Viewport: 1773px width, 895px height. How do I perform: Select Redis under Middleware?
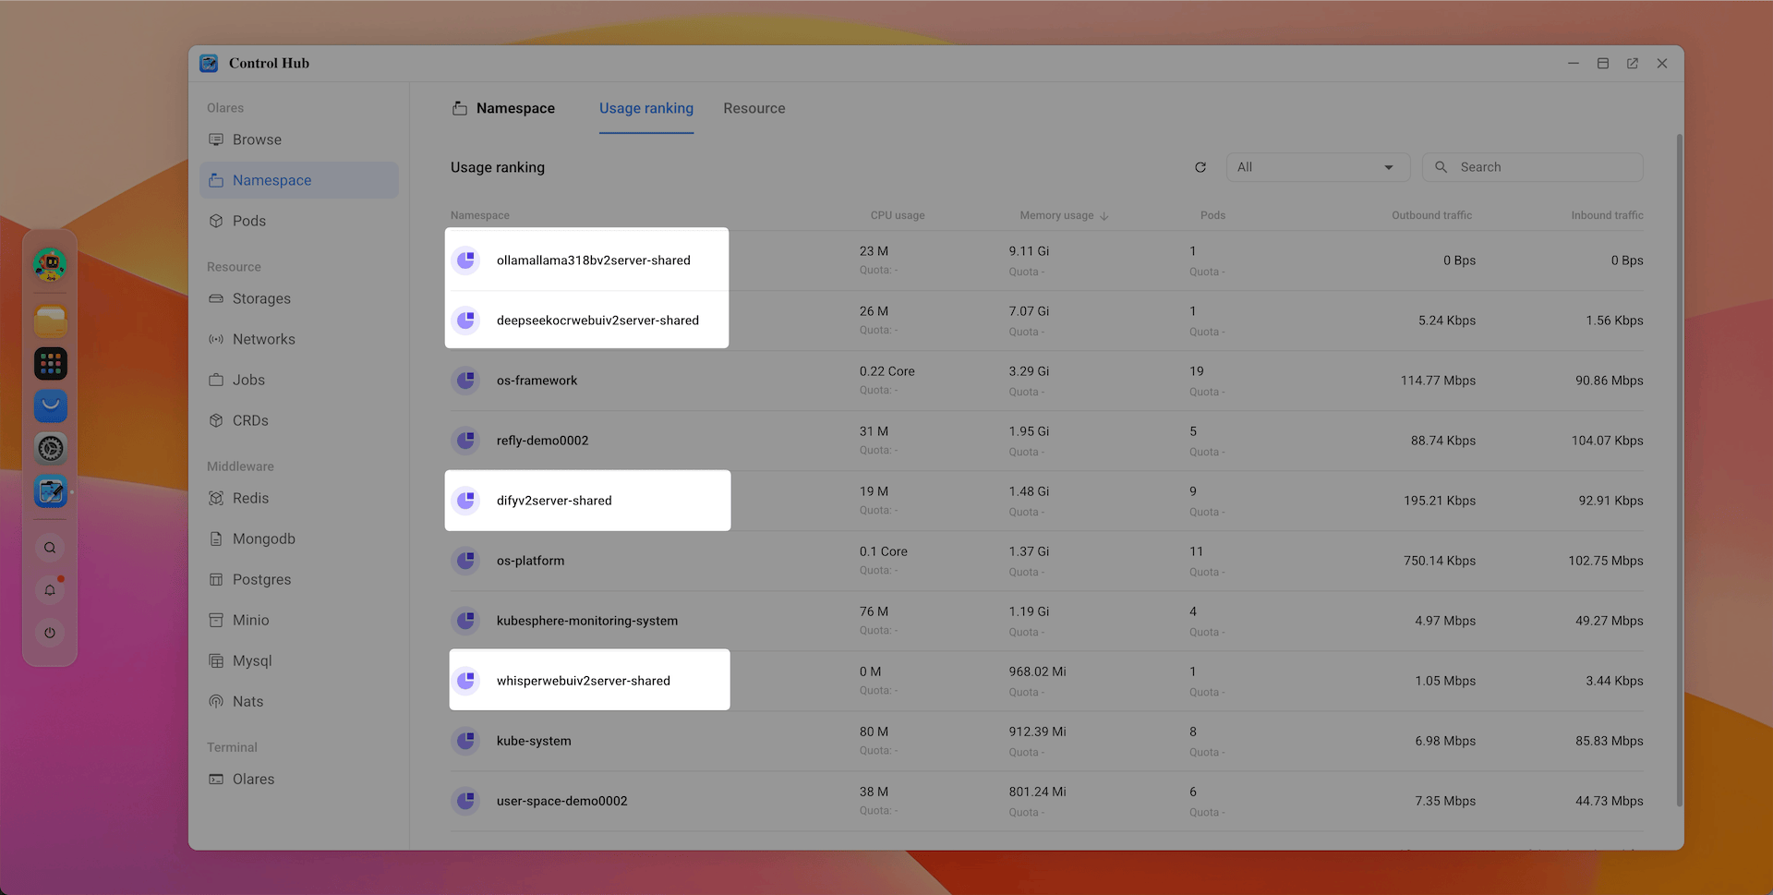pos(248,498)
